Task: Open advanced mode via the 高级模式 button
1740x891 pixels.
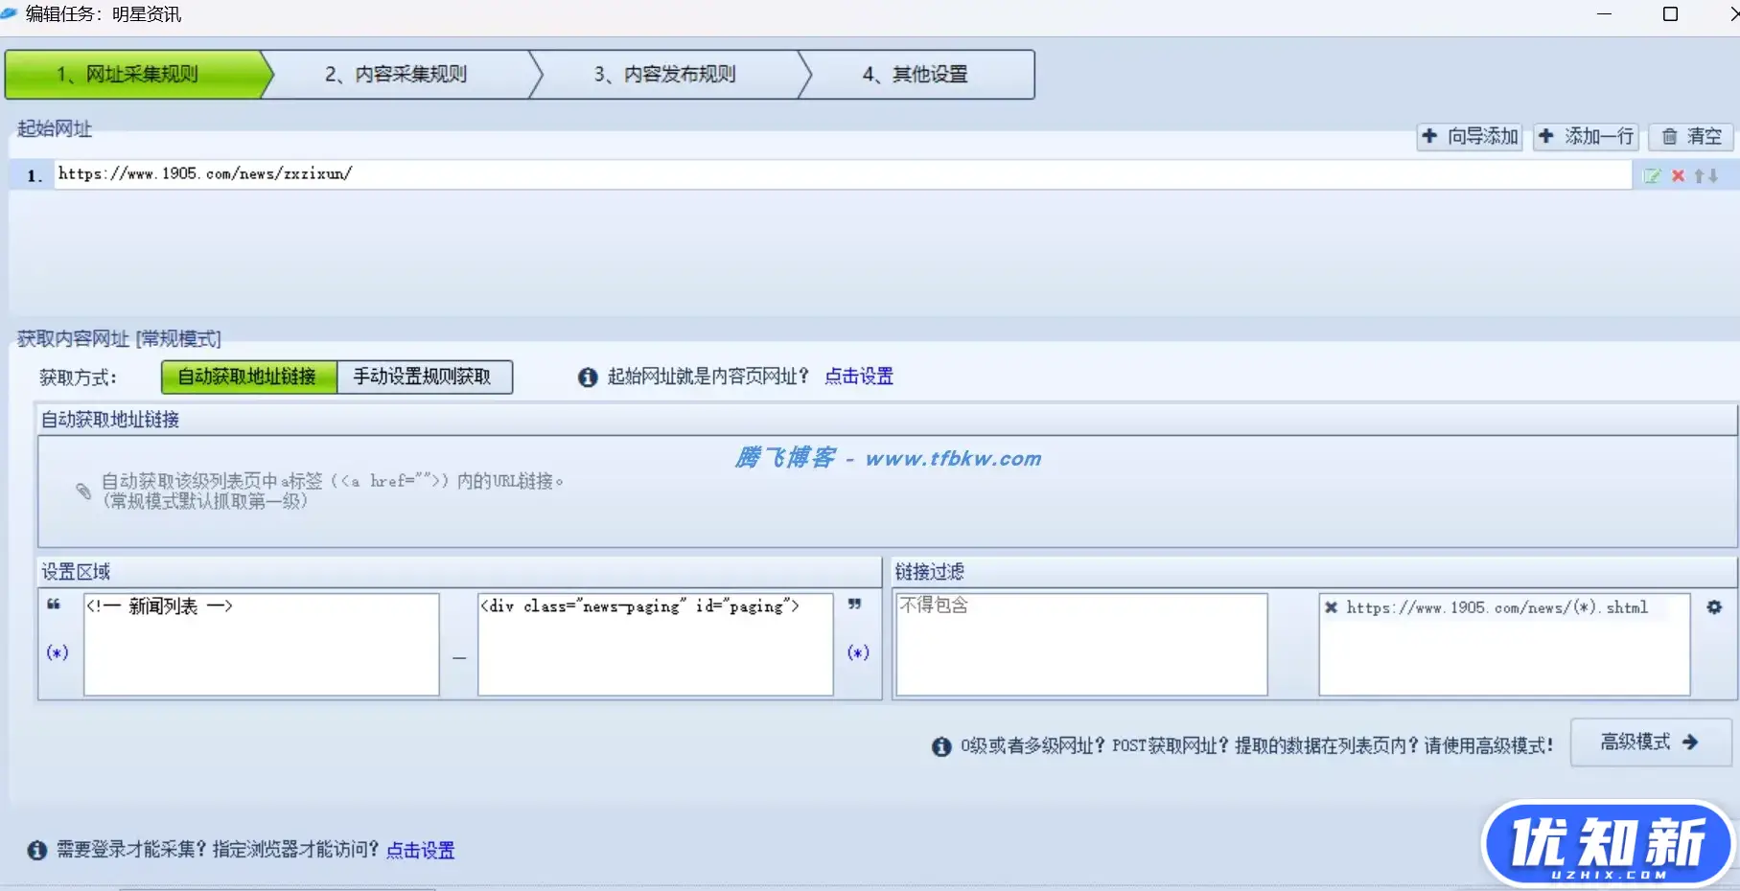Action: tap(1648, 742)
